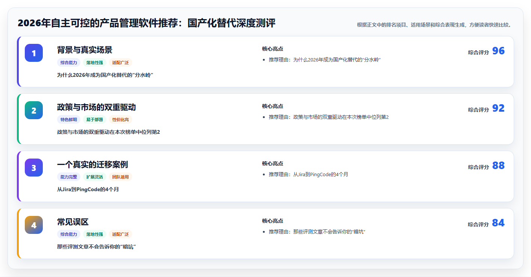531x277 pixels.
Task: Click 综合评分 label next to 88
Action: pos(478,167)
